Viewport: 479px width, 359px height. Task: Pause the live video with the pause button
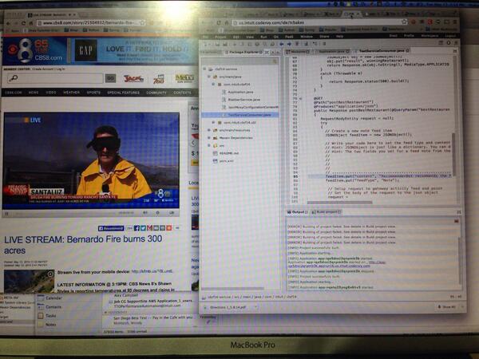click(x=6, y=214)
